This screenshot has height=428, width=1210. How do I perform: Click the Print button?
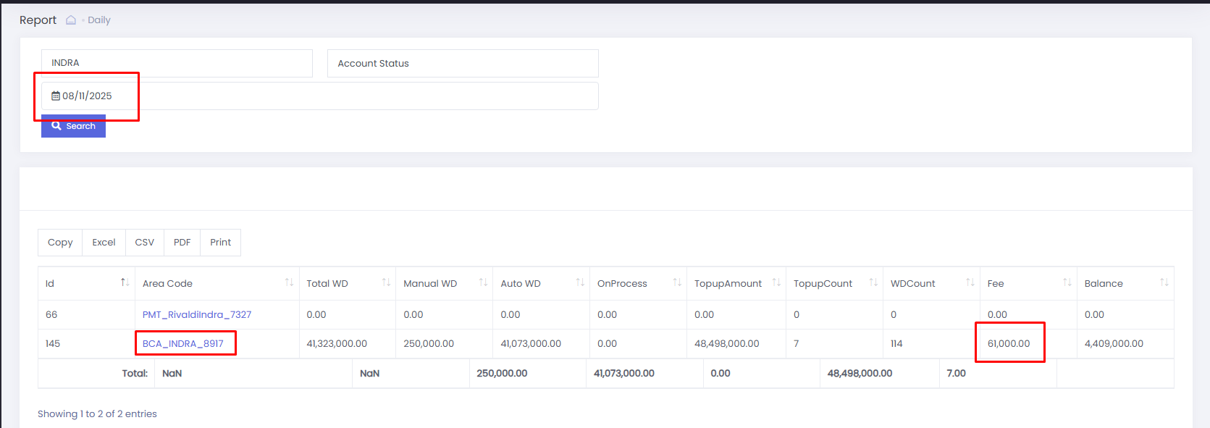221,243
